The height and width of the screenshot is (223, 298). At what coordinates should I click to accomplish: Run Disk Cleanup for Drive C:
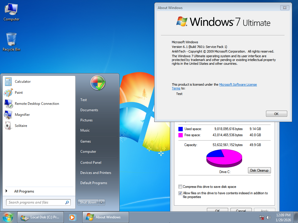259,170
